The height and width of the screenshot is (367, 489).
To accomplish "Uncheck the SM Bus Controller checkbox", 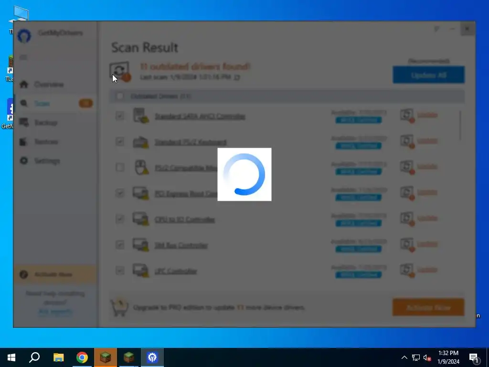I will tap(120, 245).
